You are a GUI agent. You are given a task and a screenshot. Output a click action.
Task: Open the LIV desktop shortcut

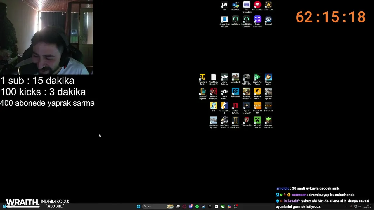[224, 6]
